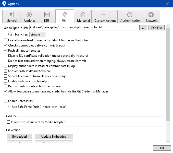Click the vertical scrollbar thumb

[x=168, y=75]
